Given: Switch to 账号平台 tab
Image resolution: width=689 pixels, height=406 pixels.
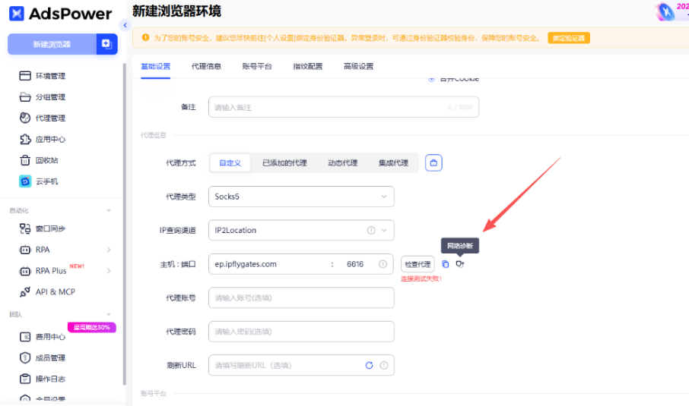Looking at the screenshot, I should pyautogui.click(x=257, y=66).
